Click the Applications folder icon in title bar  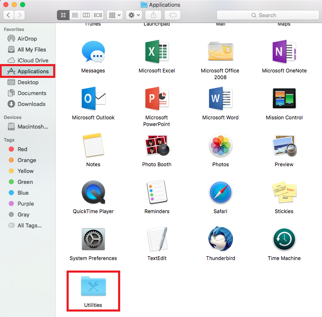[x=144, y=5]
